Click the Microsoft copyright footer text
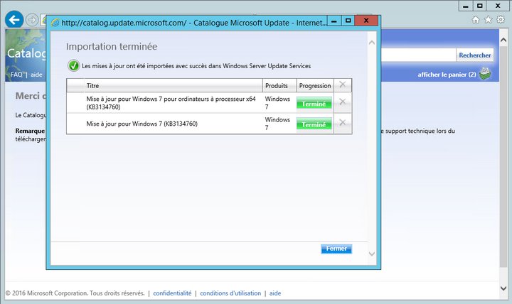 click(75, 293)
